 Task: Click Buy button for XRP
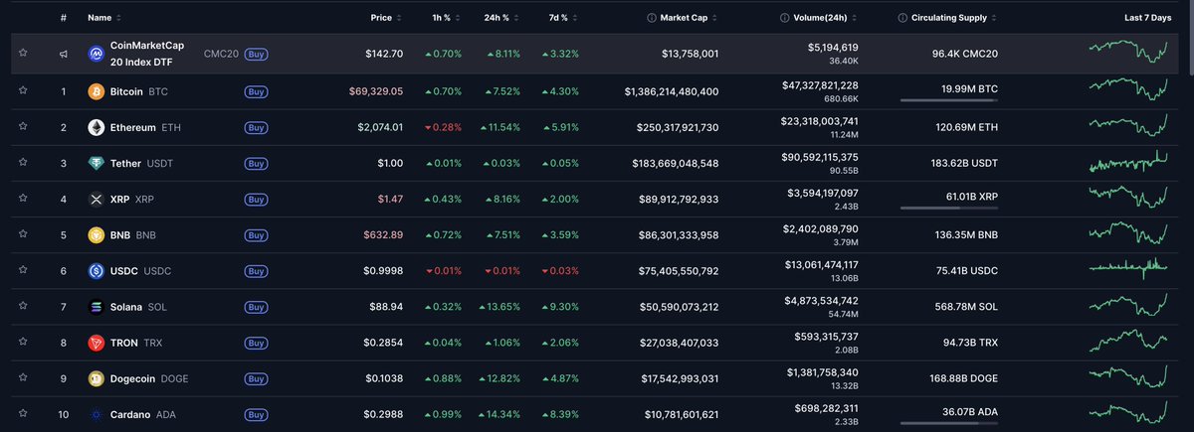coord(257,199)
